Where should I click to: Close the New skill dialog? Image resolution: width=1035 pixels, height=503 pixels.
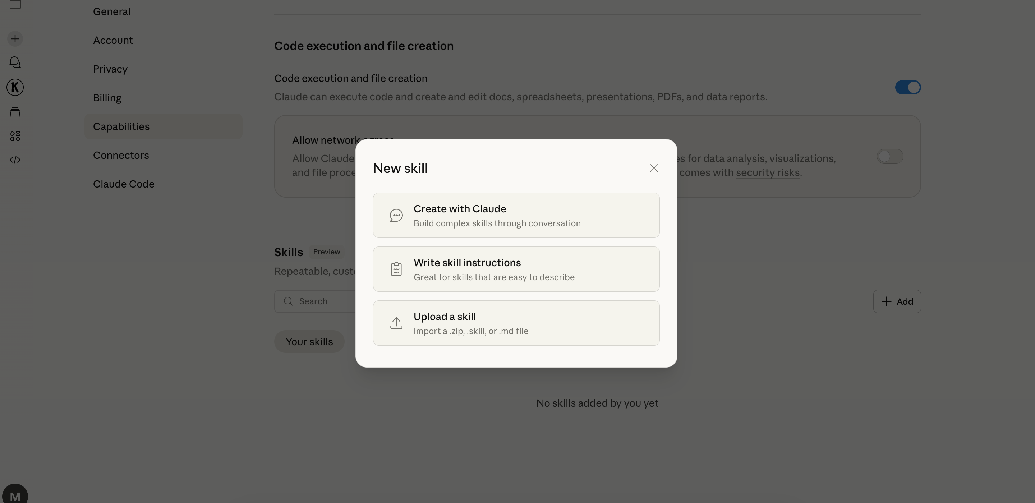[654, 169]
